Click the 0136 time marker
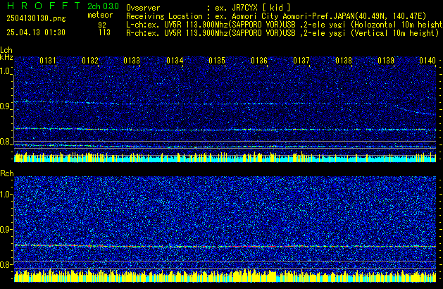 [x=259, y=61]
